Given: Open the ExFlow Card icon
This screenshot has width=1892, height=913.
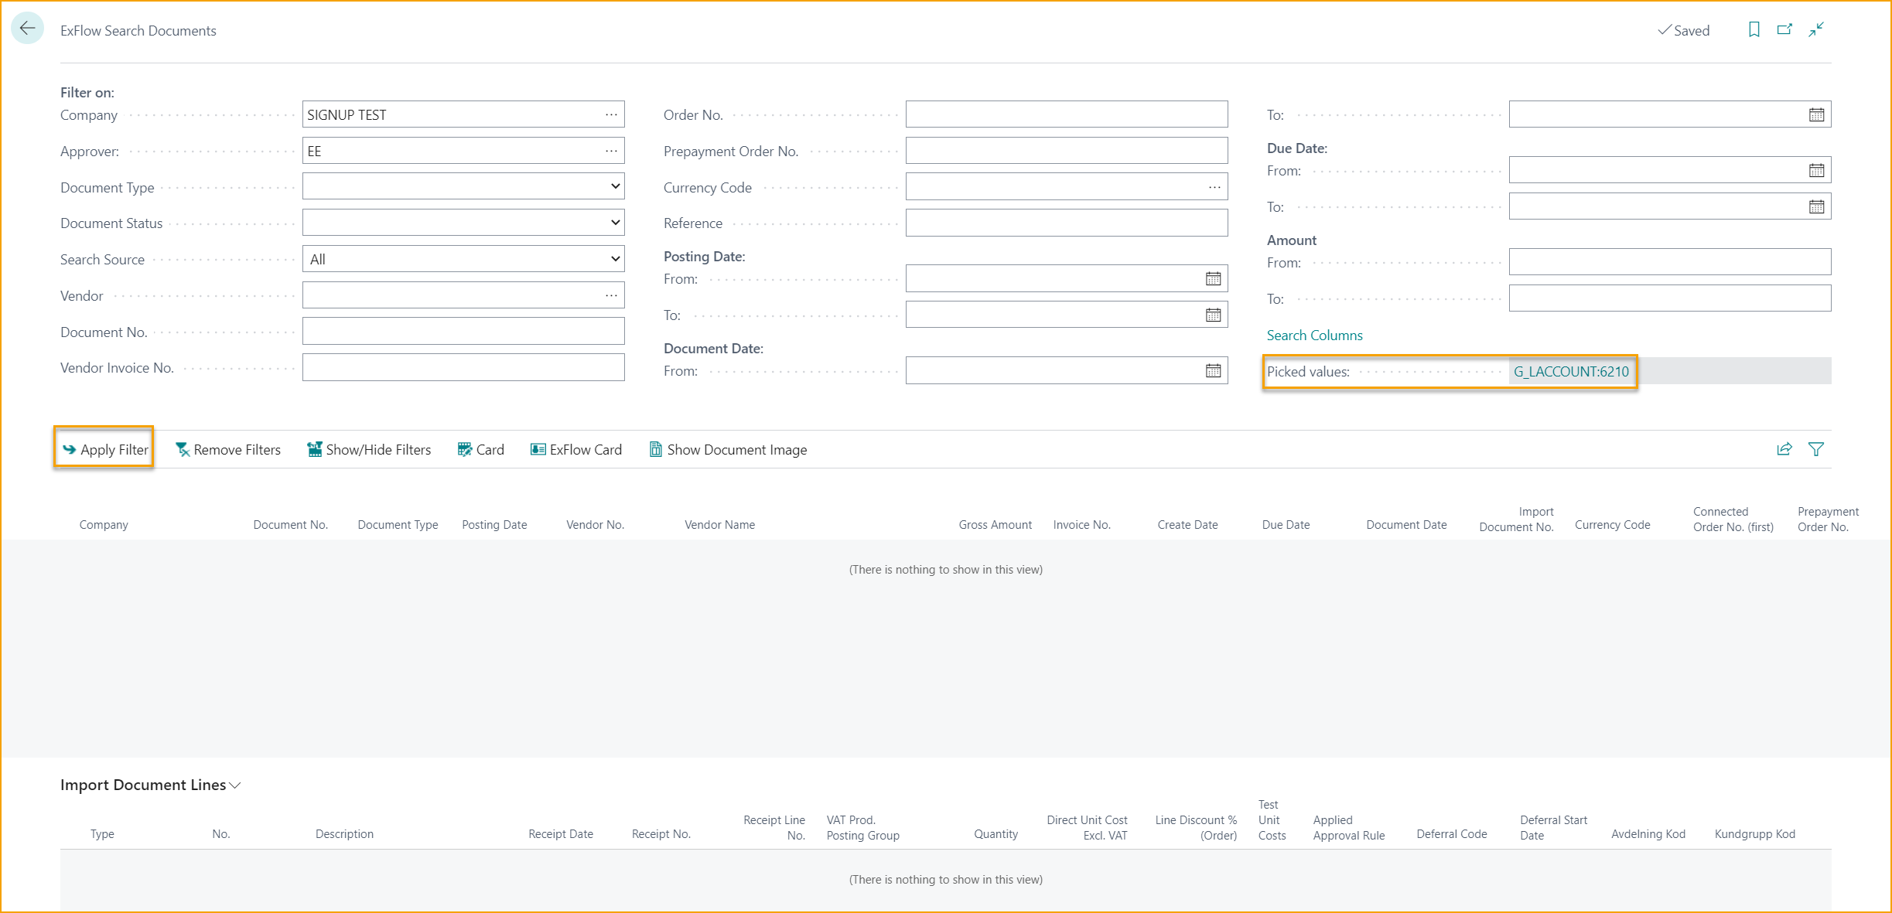Looking at the screenshot, I should [537, 448].
